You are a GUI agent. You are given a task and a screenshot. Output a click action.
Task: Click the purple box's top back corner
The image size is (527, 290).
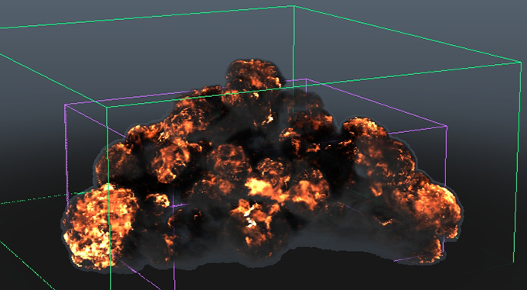pyautogui.click(x=306, y=79)
